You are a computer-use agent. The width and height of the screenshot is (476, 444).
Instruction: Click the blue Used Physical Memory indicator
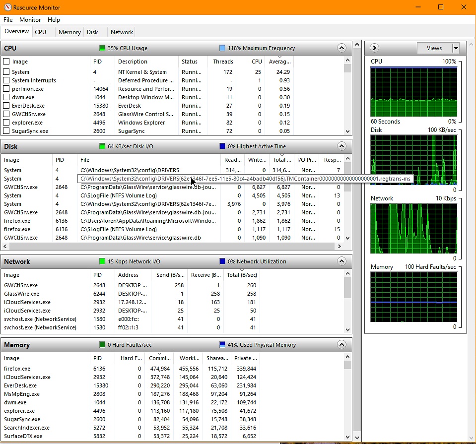point(222,345)
